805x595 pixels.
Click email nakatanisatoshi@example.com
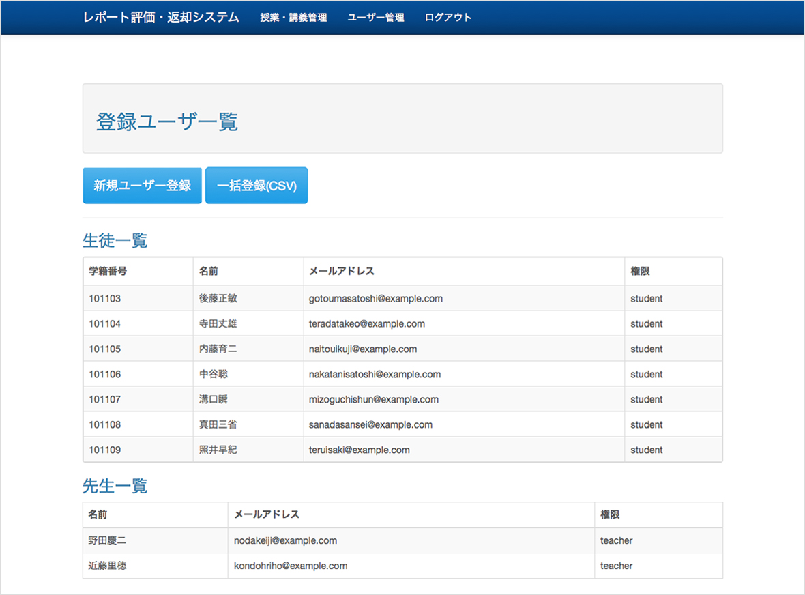pos(375,375)
